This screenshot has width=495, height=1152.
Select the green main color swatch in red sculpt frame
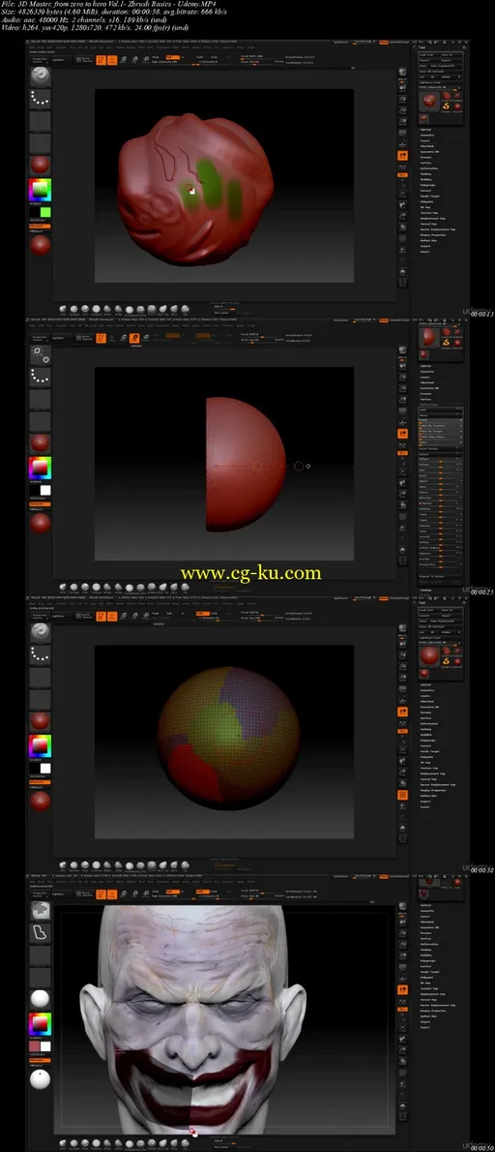pos(44,212)
